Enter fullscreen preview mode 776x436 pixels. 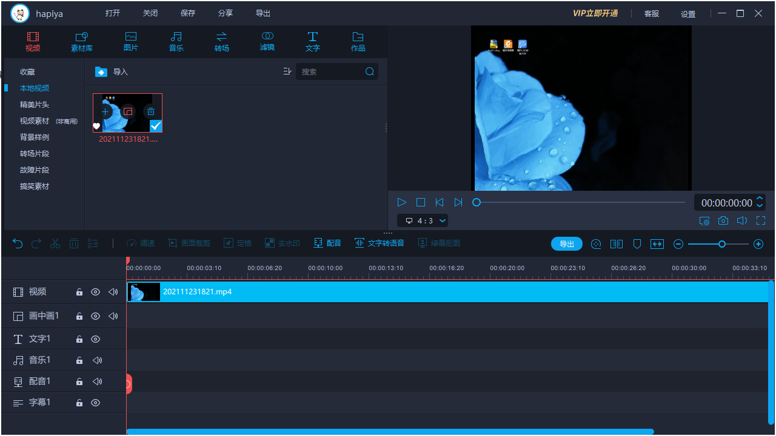click(x=761, y=221)
